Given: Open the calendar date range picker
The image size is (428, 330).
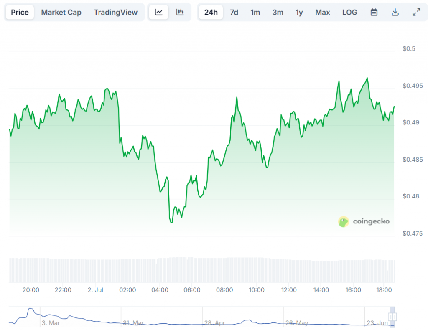Looking at the screenshot, I should pyautogui.click(x=374, y=13).
